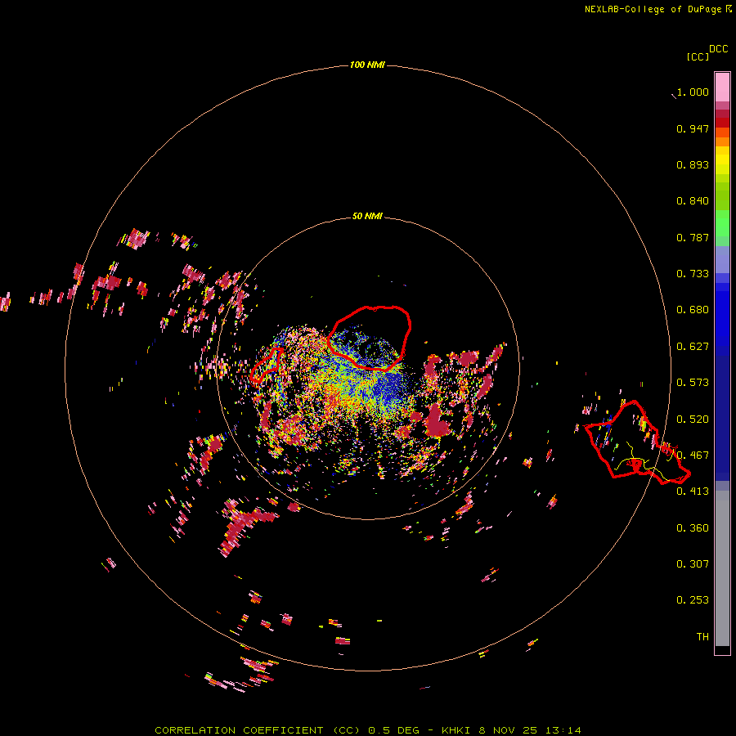Click the TH threshold label

tap(702, 637)
